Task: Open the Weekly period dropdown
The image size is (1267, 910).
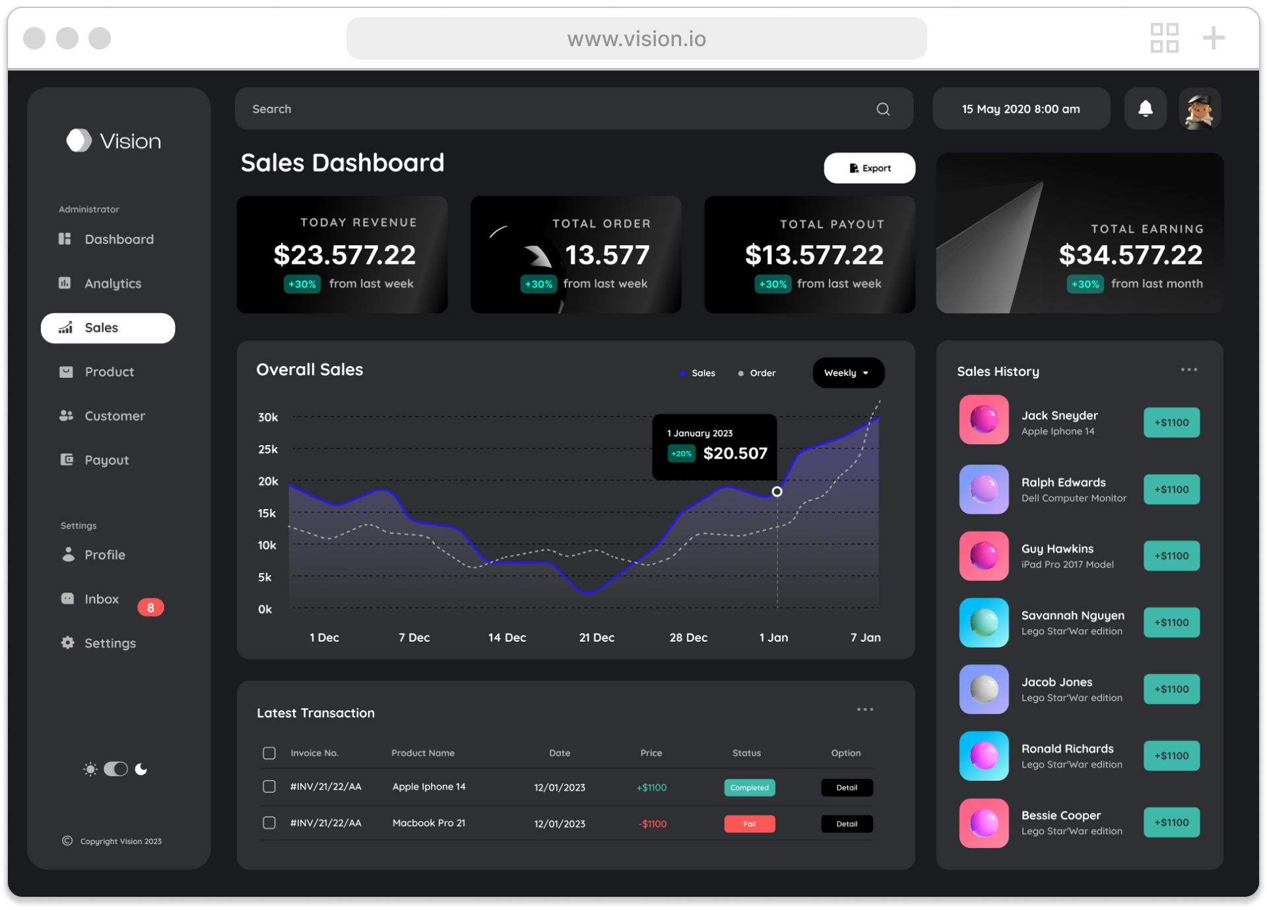Action: click(848, 373)
